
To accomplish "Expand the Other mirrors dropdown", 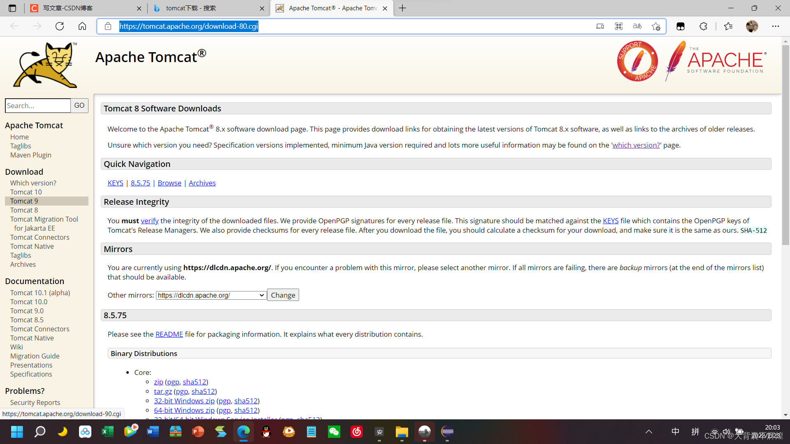I will (211, 295).
